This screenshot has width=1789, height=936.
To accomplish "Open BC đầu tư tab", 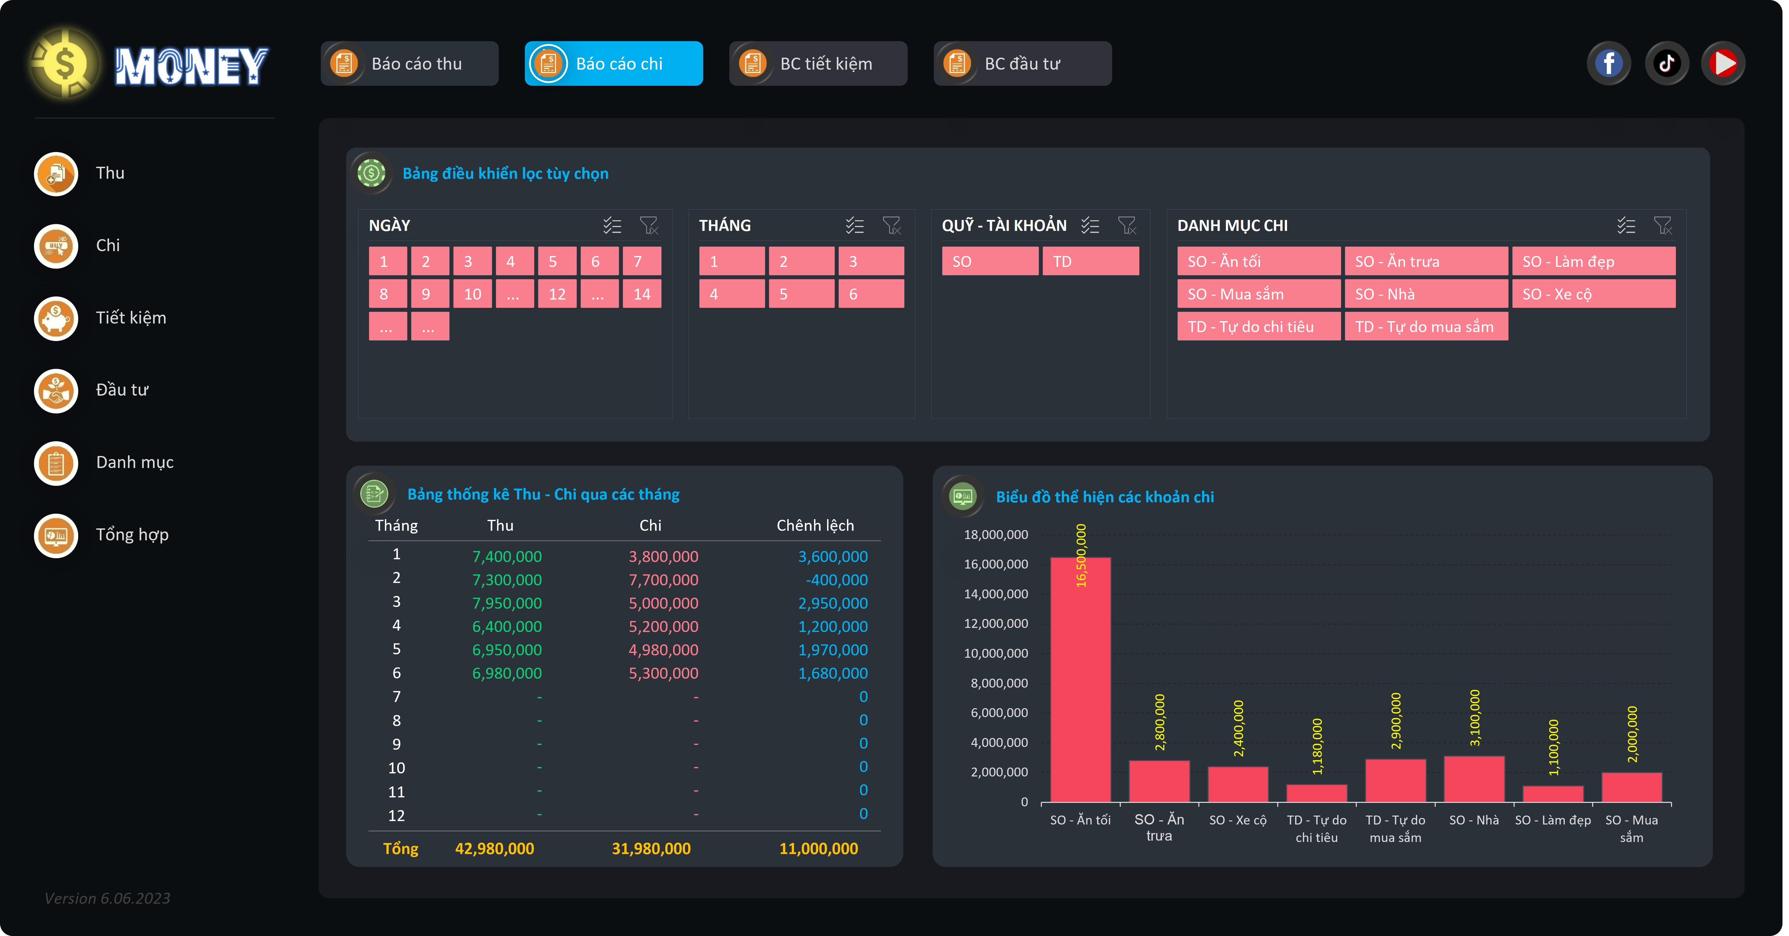I will pyautogui.click(x=1022, y=63).
